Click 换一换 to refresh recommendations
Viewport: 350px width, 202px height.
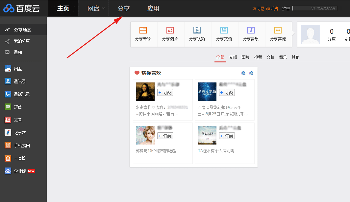[247, 73]
